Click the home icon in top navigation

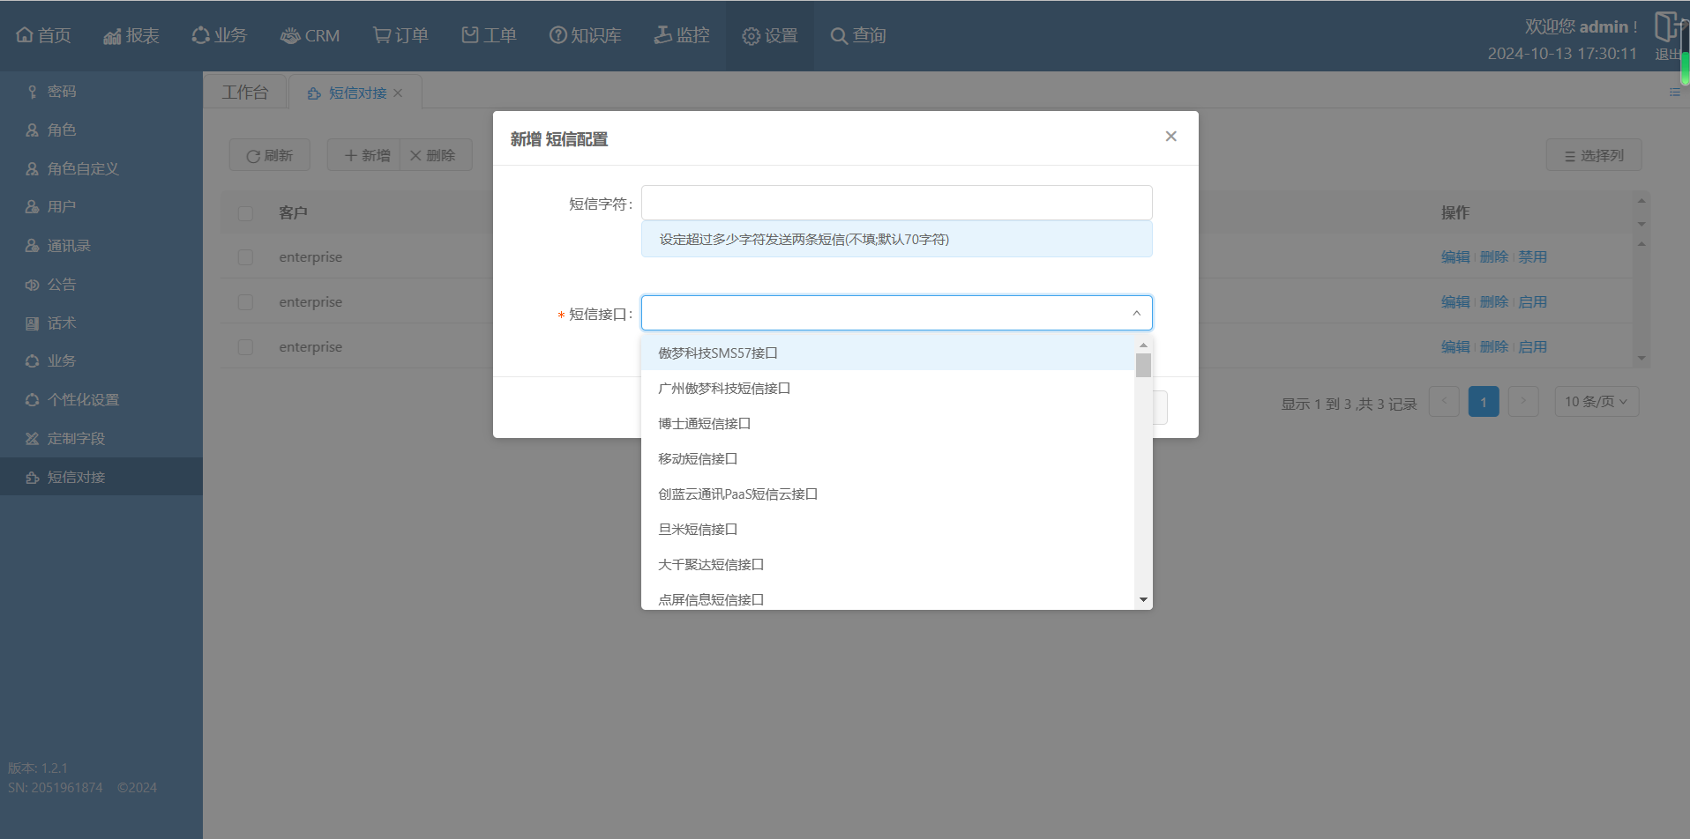pyautogui.click(x=25, y=35)
